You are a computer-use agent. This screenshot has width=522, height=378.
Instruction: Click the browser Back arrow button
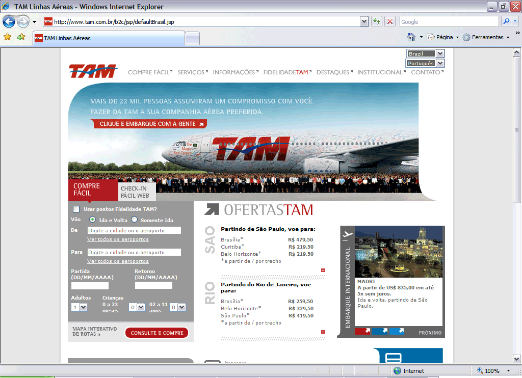[9, 22]
